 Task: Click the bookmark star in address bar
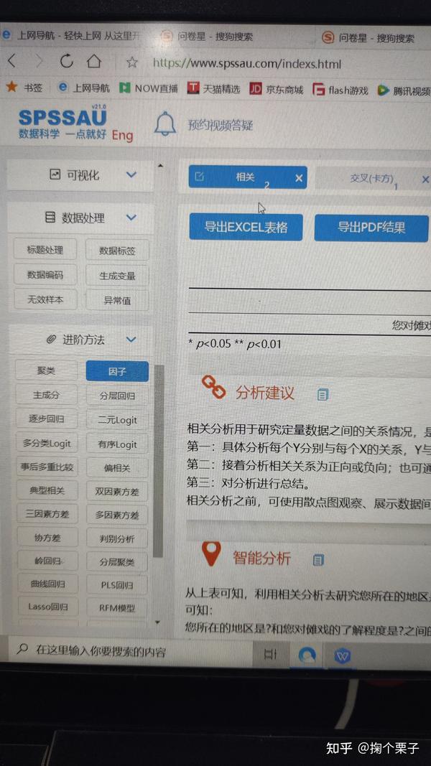point(132,62)
